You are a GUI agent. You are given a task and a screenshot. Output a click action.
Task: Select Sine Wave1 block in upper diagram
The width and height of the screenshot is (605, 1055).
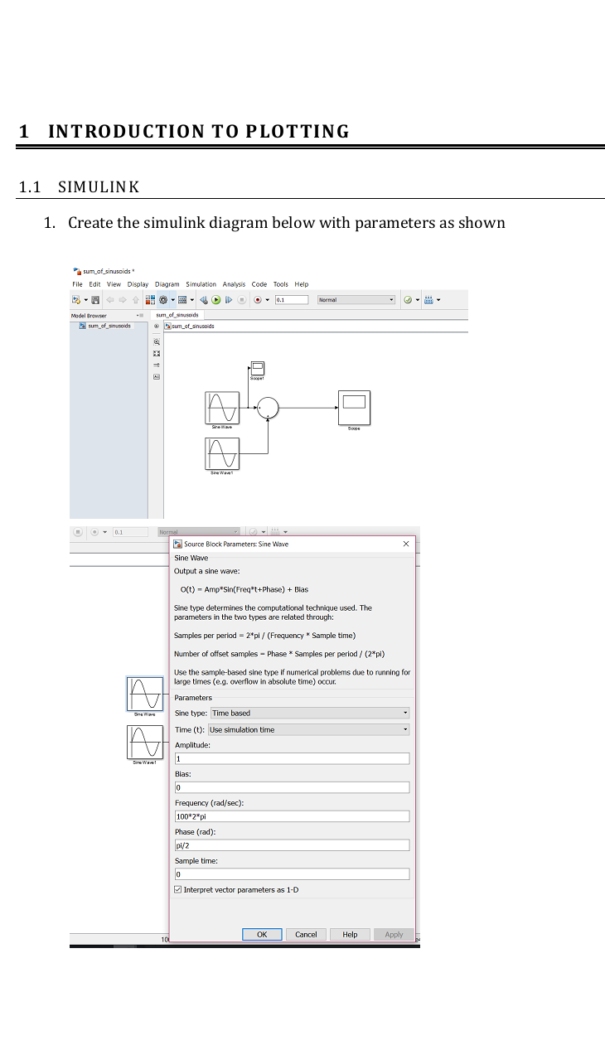coord(222,454)
